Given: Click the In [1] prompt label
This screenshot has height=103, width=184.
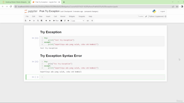Looking at the screenshot, I should pos(35,38).
